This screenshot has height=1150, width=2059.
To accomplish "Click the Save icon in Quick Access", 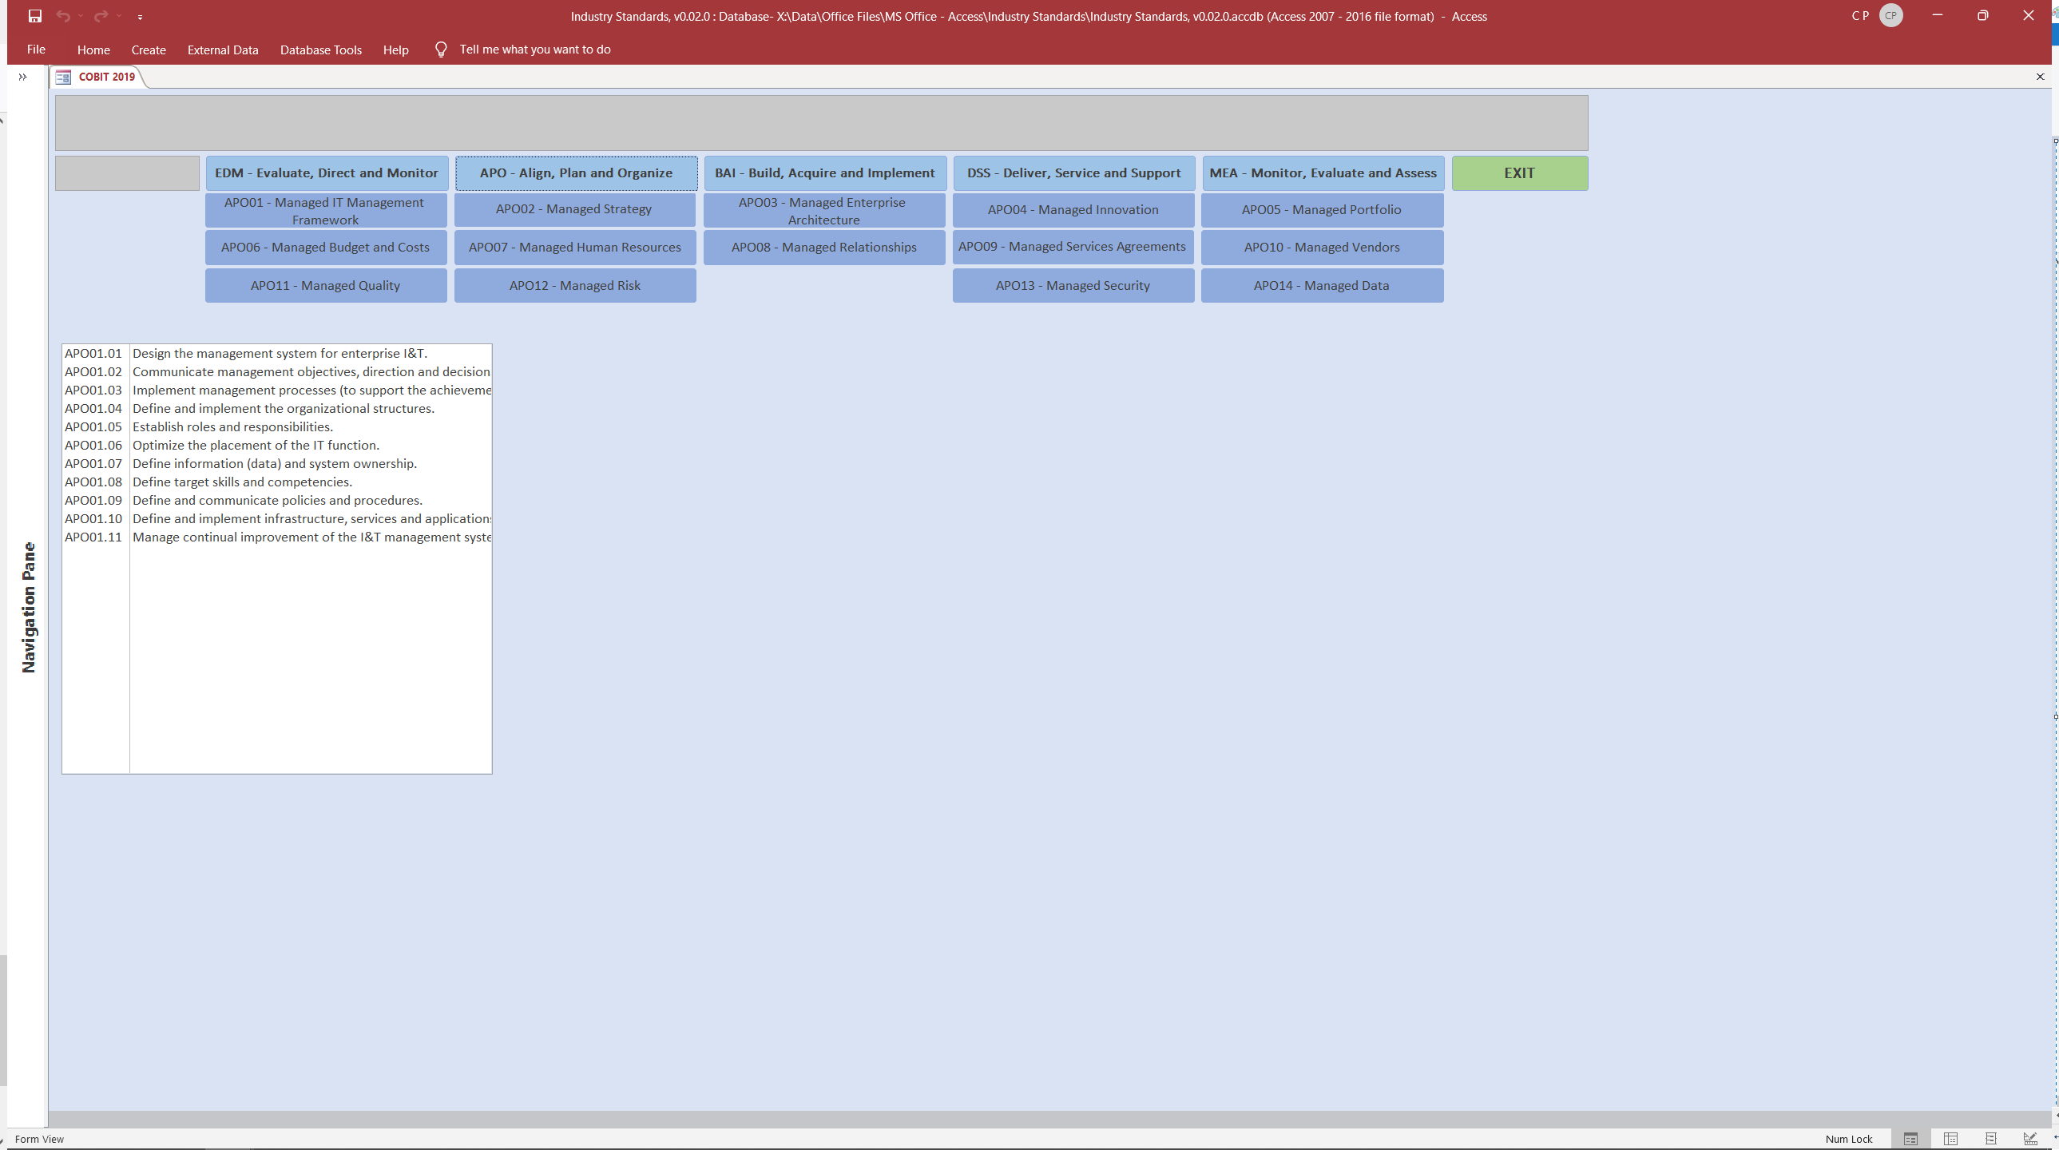I will click(x=34, y=16).
